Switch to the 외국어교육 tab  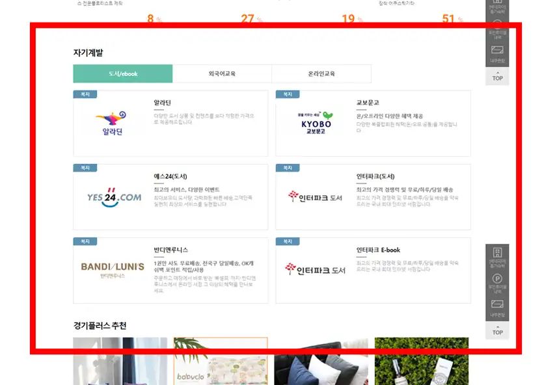coord(222,73)
